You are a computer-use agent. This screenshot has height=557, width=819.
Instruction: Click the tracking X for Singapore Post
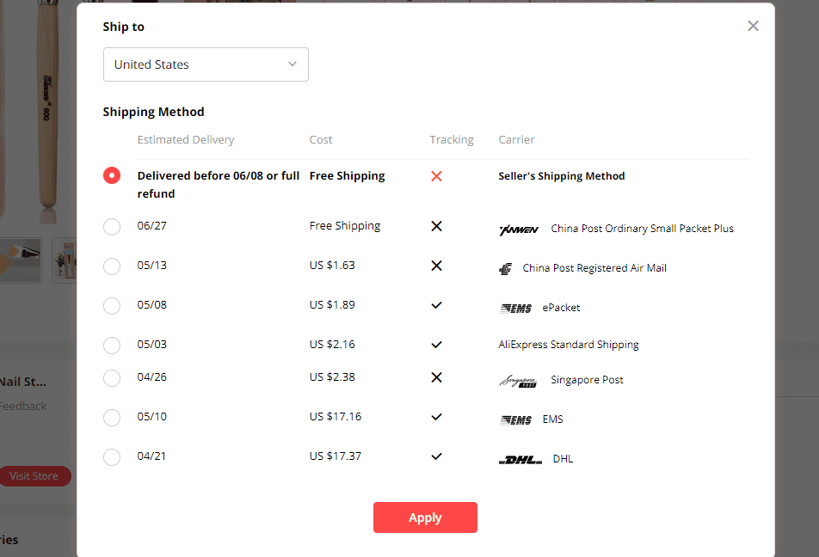point(437,377)
